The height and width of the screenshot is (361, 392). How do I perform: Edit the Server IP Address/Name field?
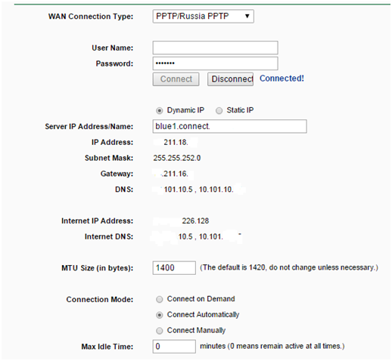(x=229, y=126)
